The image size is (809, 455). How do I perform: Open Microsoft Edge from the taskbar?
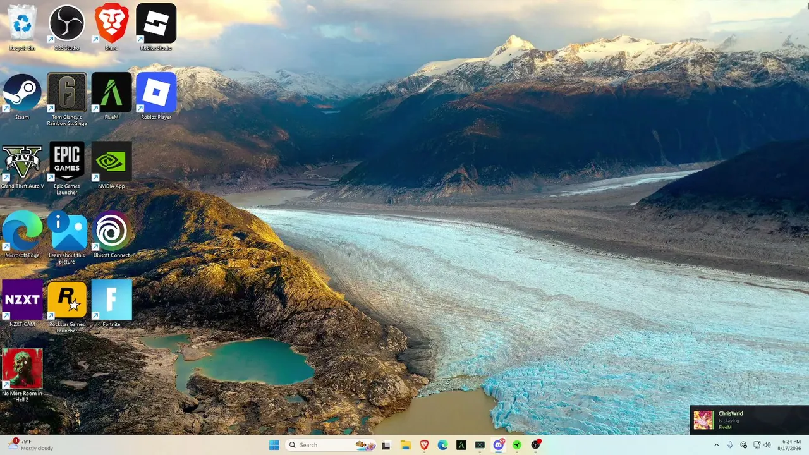pyautogui.click(x=443, y=445)
